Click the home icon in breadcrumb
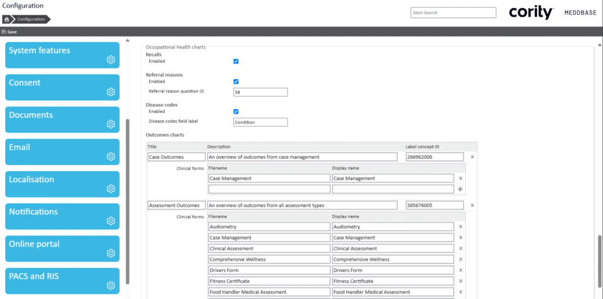Image resolution: width=603 pixels, height=299 pixels. [x=6, y=19]
